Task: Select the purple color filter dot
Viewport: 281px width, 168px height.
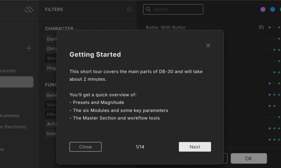Action: pyautogui.click(x=263, y=9)
